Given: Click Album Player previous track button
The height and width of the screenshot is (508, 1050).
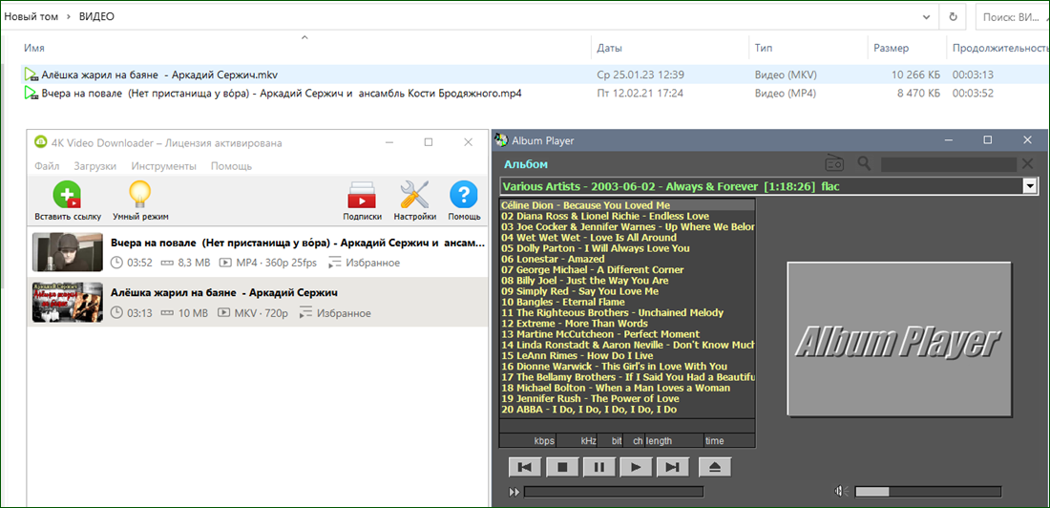Looking at the screenshot, I should [526, 467].
